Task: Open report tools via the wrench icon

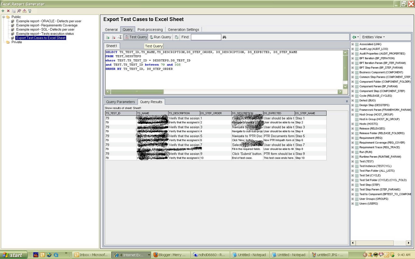Action: tap(19, 11)
